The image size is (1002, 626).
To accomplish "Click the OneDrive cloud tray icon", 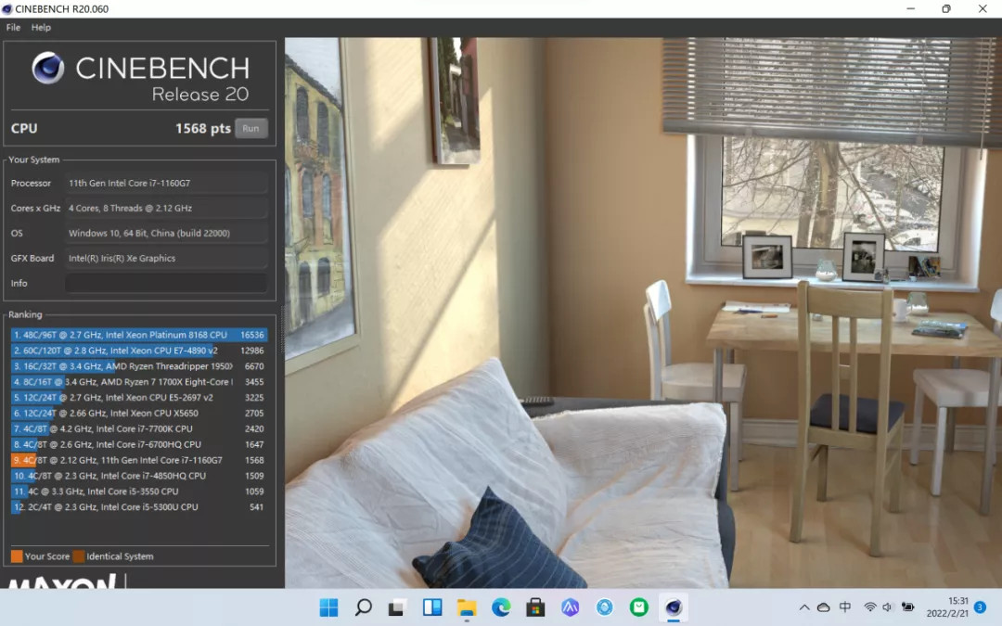I will [x=824, y=607].
